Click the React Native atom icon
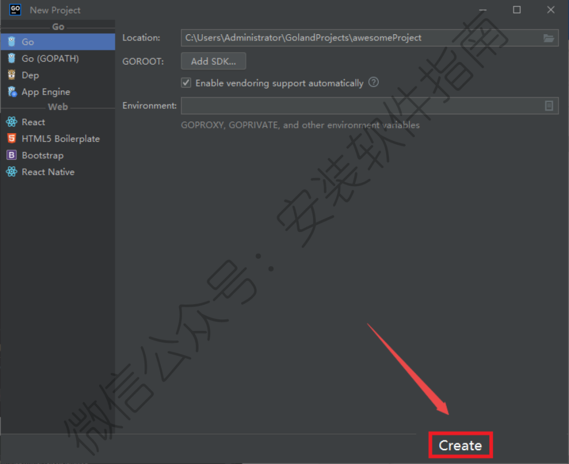569x464 pixels. tap(12, 172)
